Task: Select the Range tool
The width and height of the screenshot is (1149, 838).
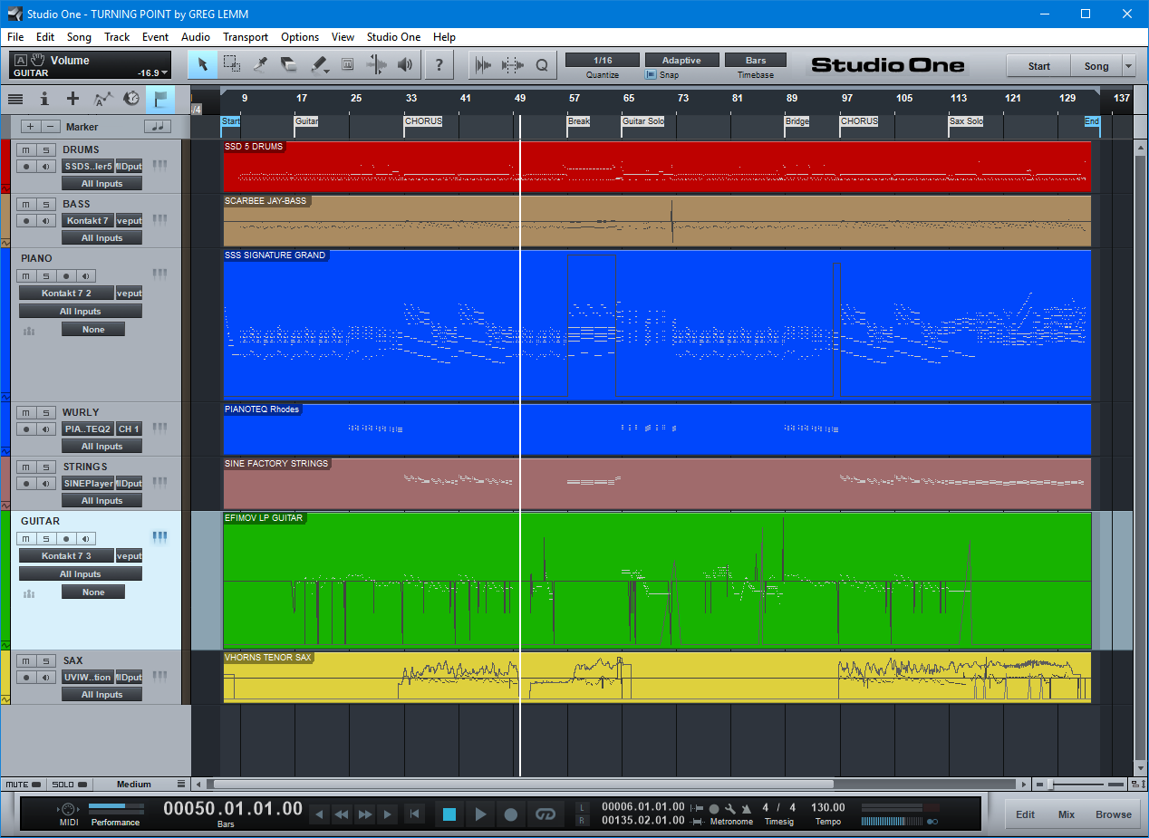Action: pos(232,64)
